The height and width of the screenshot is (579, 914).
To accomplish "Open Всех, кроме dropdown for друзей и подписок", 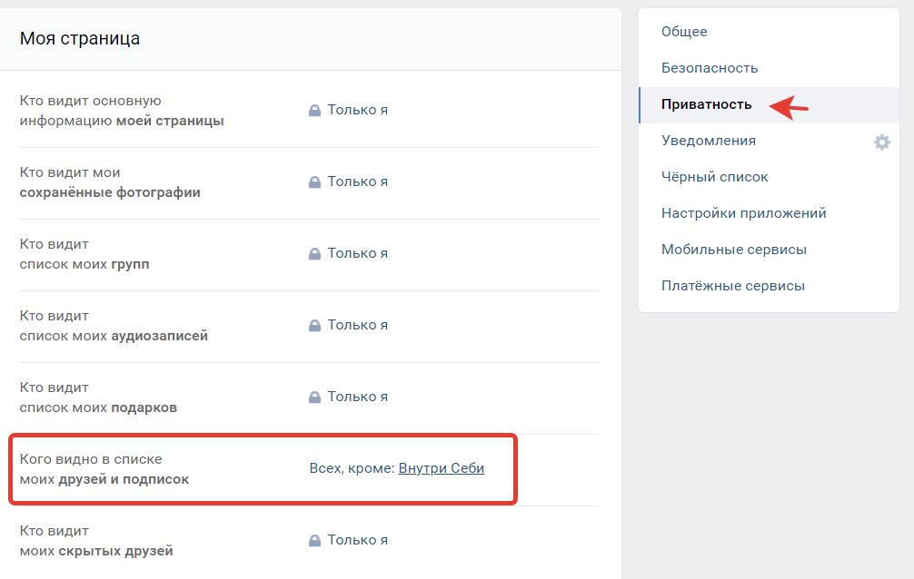I will (x=353, y=467).
